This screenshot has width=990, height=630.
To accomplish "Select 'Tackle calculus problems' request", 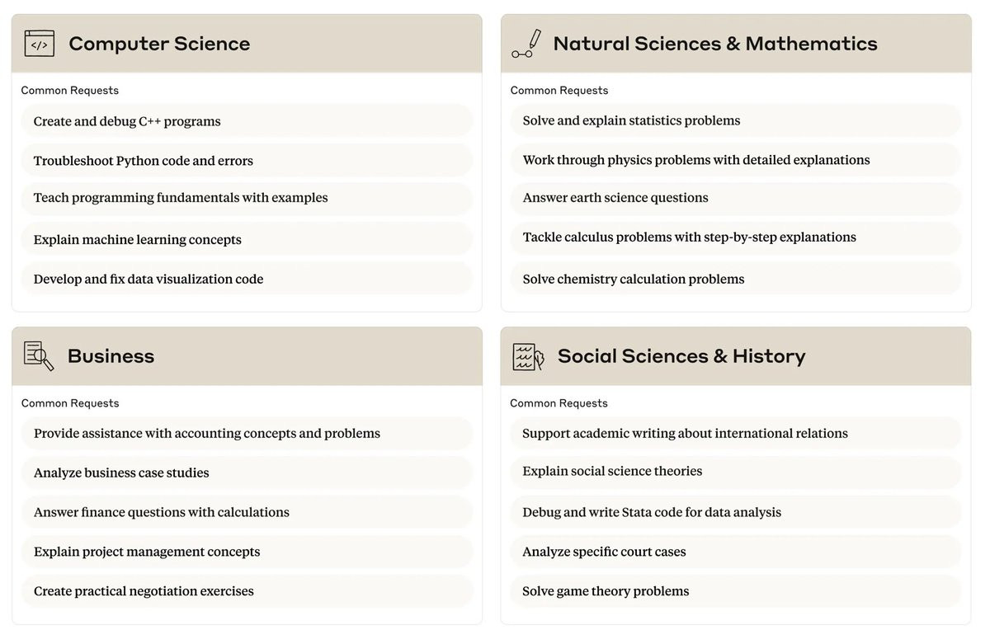I will [x=689, y=237].
